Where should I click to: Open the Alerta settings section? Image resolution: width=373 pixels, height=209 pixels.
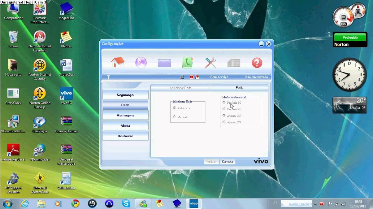125,126
